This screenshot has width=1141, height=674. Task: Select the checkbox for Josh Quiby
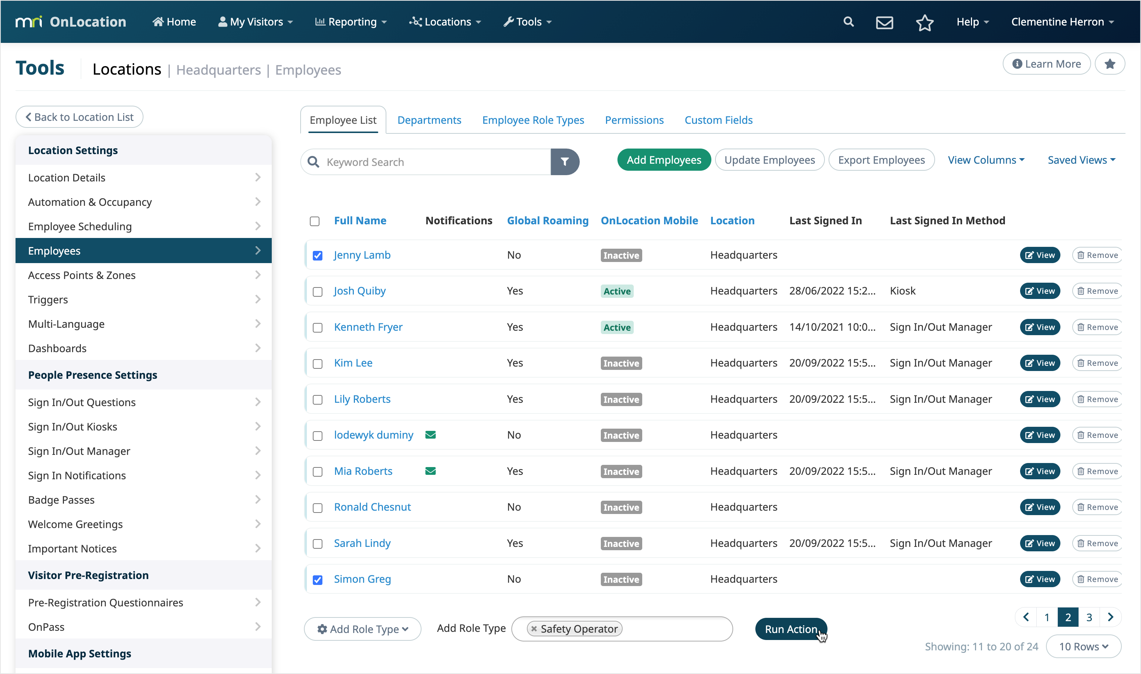pos(317,291)
